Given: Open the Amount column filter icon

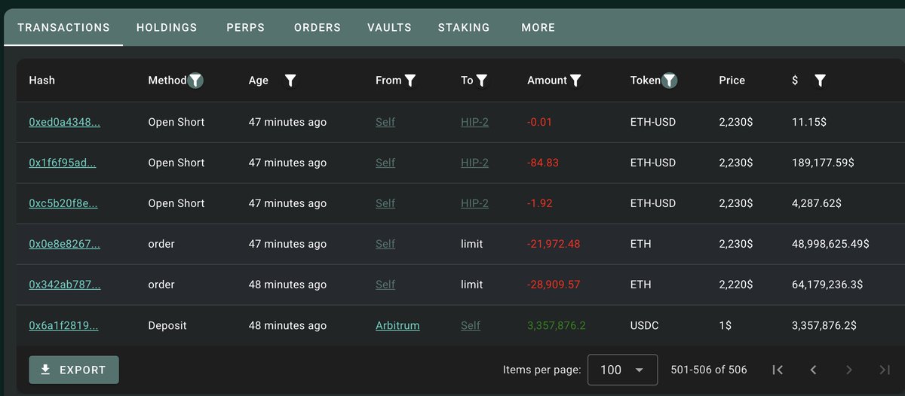Looking at the screenshot, I should click(575, 81).
